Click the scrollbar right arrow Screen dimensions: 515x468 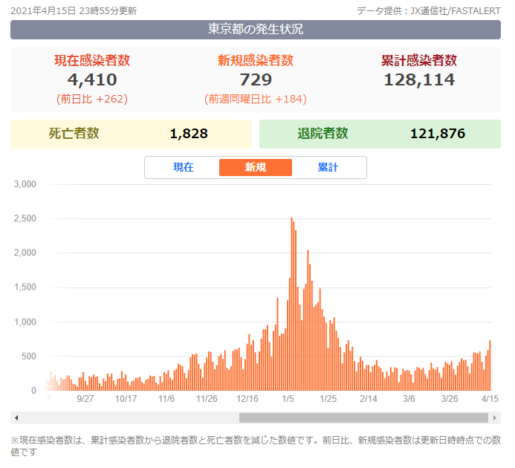495,417
